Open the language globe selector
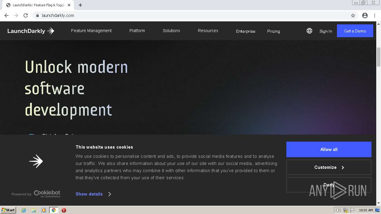This screenshot has width=381, height=214. tap(309, 31)
